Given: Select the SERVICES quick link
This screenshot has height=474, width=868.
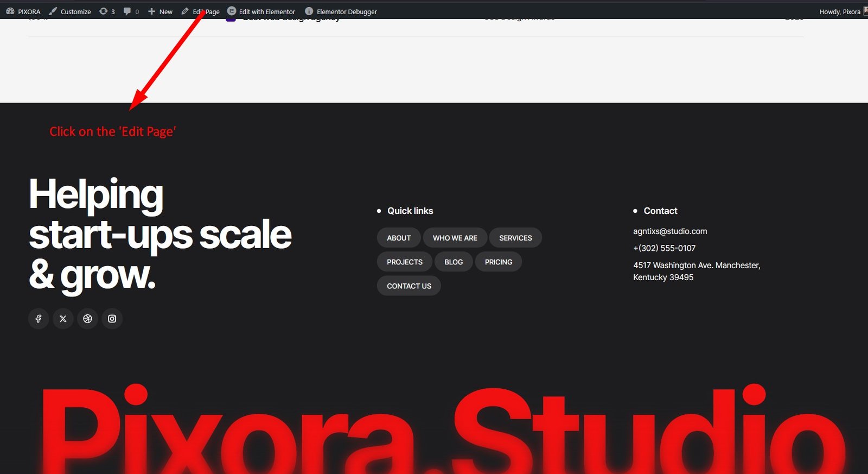Looking at the screenshot, I should 515,238.
